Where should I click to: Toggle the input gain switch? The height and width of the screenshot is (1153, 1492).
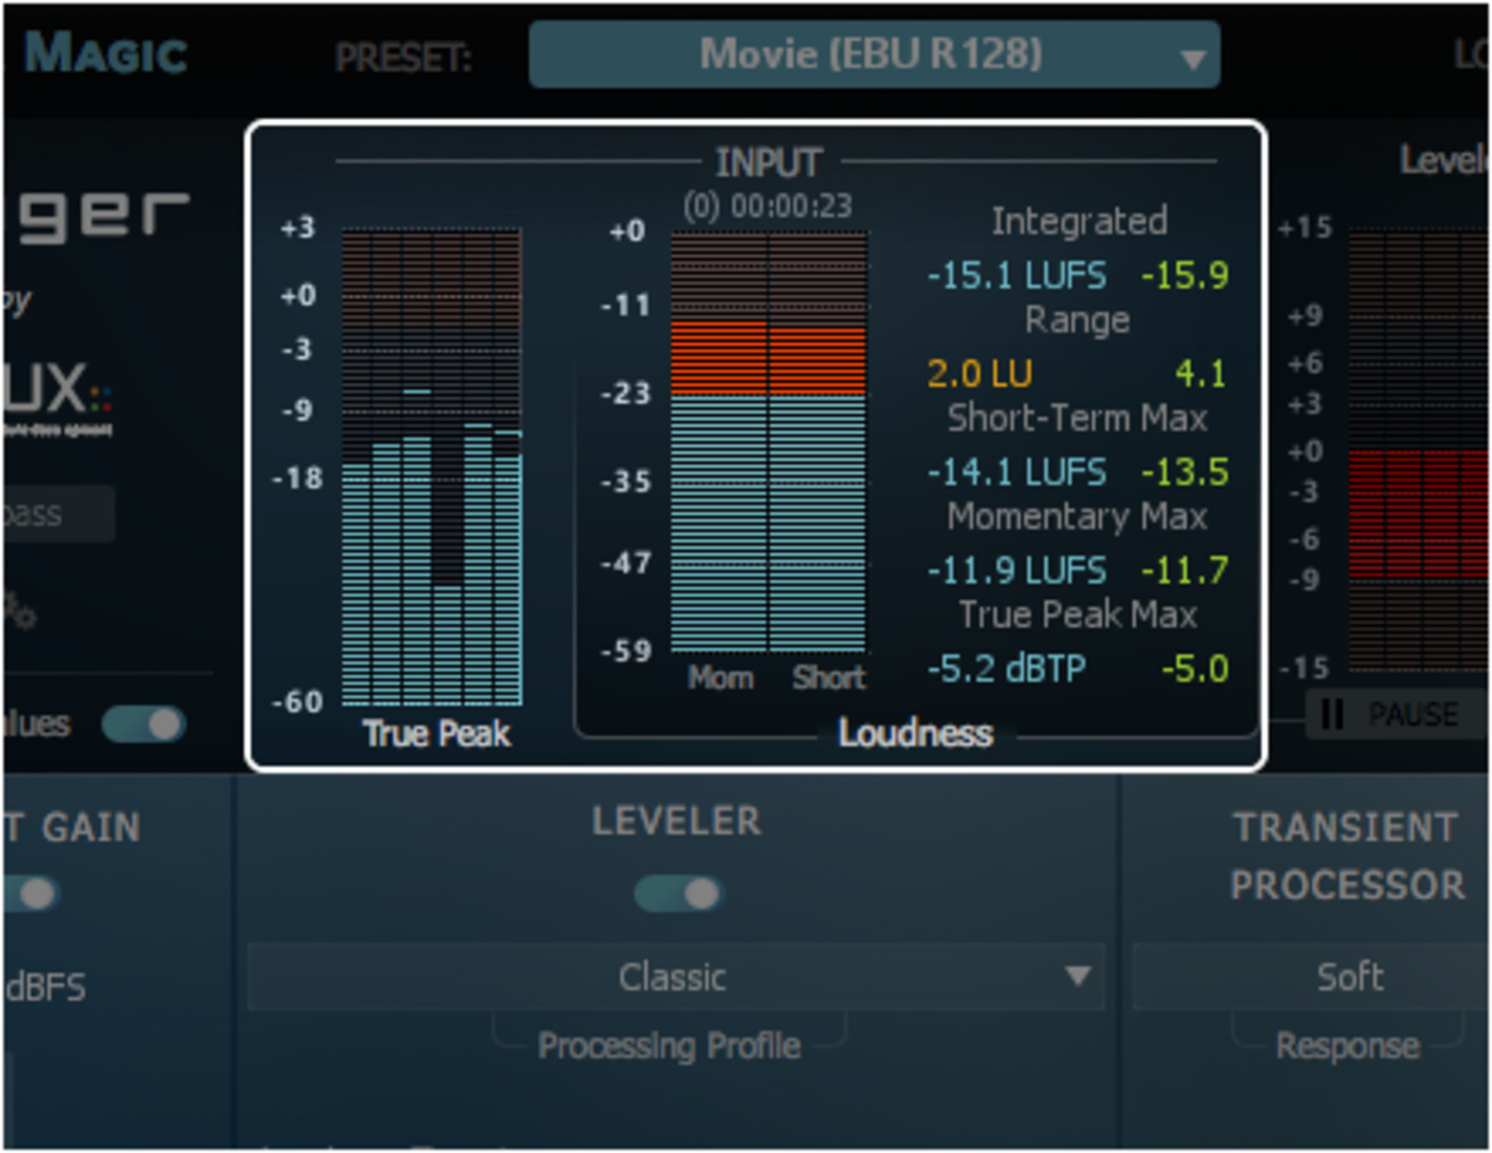tap(32, 893)
